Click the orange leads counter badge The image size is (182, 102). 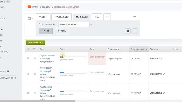click(x=29, y=7)
